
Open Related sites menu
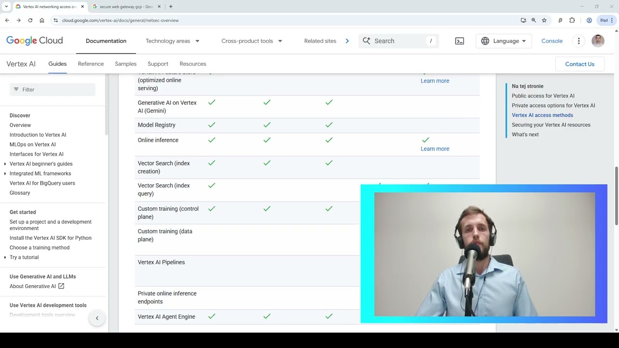coord(320,41)
